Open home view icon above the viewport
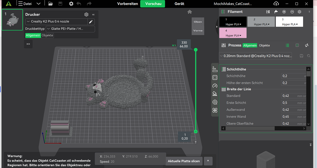 (190, 12)
